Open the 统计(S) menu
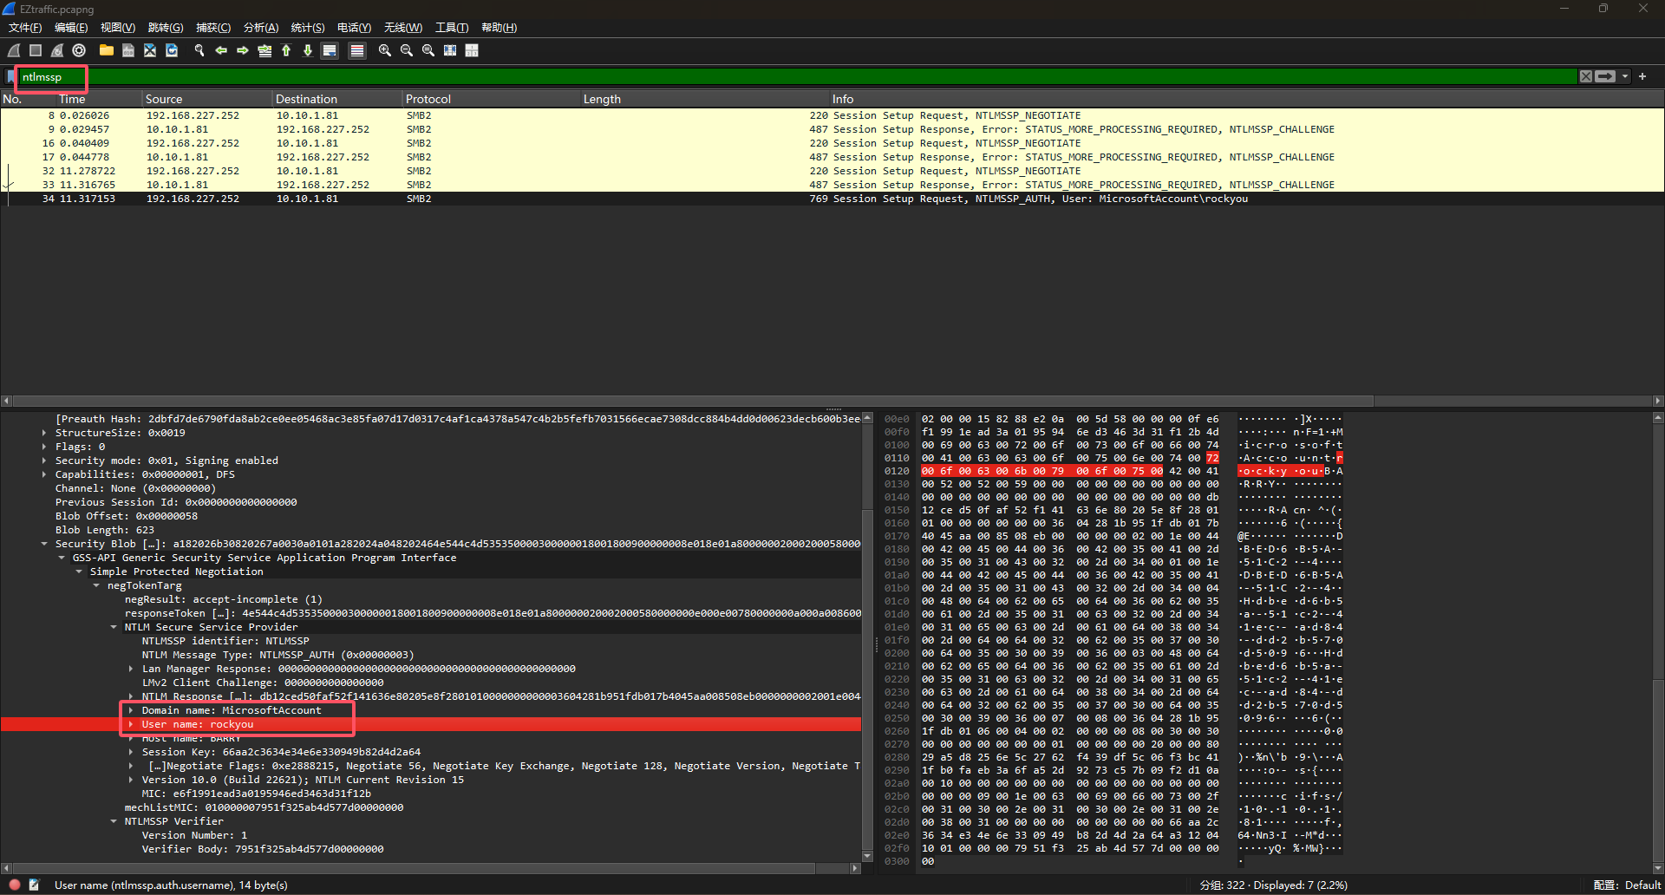 tap(308, 28)
